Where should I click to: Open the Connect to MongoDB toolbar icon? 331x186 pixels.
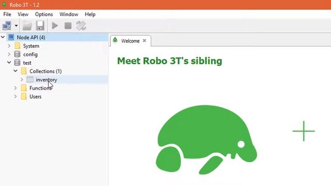[7, 26]
